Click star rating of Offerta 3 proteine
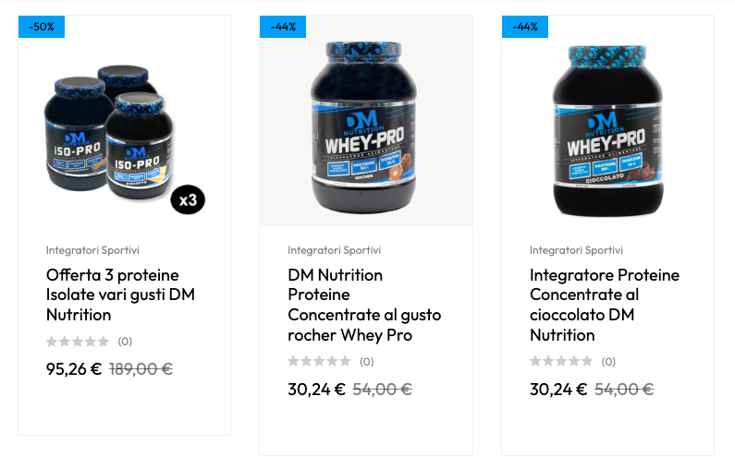The width and height of the screenshot is (735, 457). tap(78, 342)
